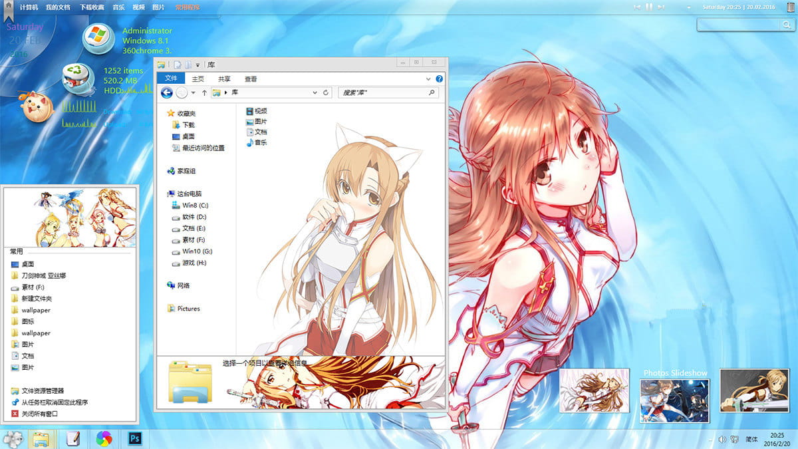Click the search magnifier in the search box
798x449 pixels.
click(x=432, y=92)
